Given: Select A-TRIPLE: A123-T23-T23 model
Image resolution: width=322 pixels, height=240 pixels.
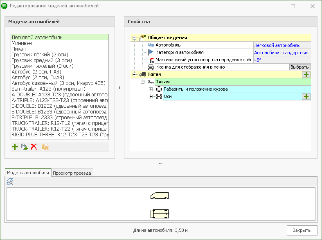Looking at the screenshot, I should tap(60, 100).
